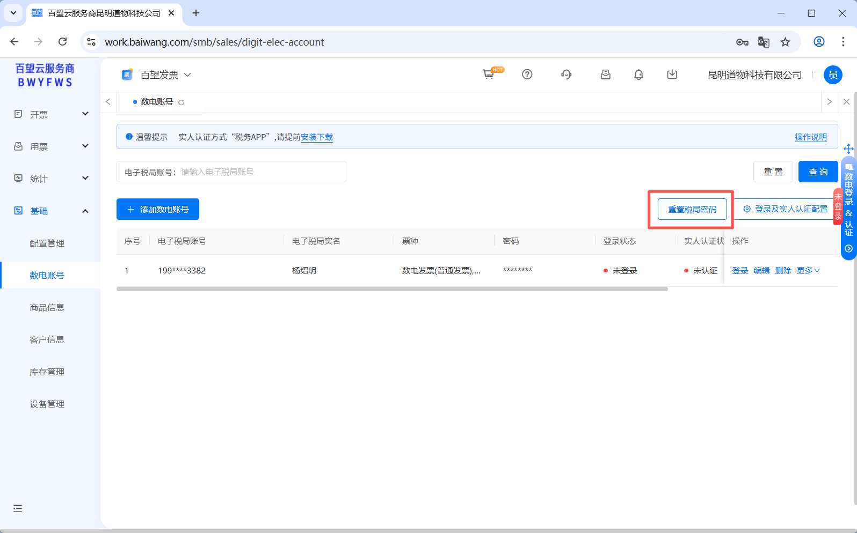The height and width of the screenshot is (533, 857).
Task: Click the 未认证 status cell
Action: click(x=701, y=271)
